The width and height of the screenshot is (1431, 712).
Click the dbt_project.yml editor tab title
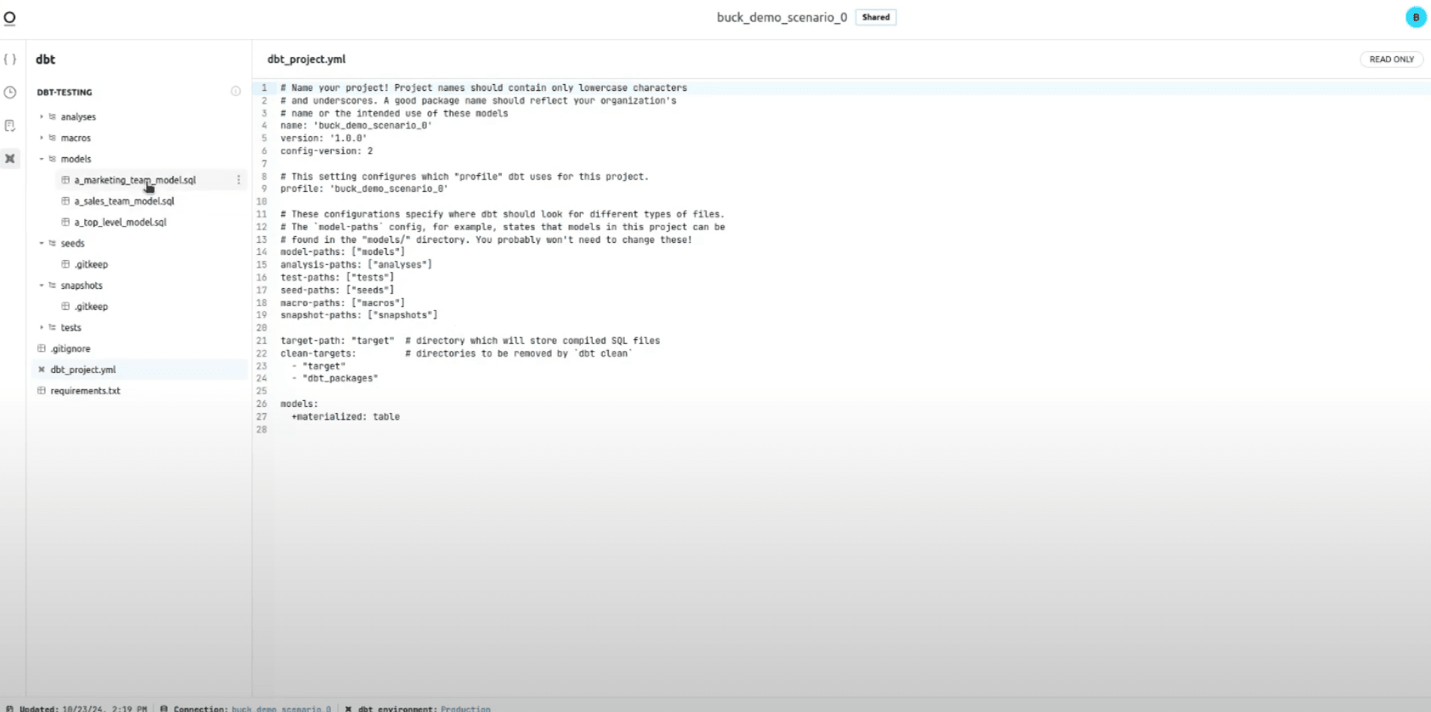click(306, 59)
